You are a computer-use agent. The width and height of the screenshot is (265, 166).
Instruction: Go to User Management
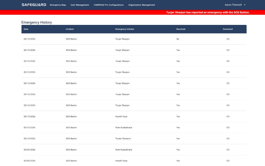[x=80, y=5]
